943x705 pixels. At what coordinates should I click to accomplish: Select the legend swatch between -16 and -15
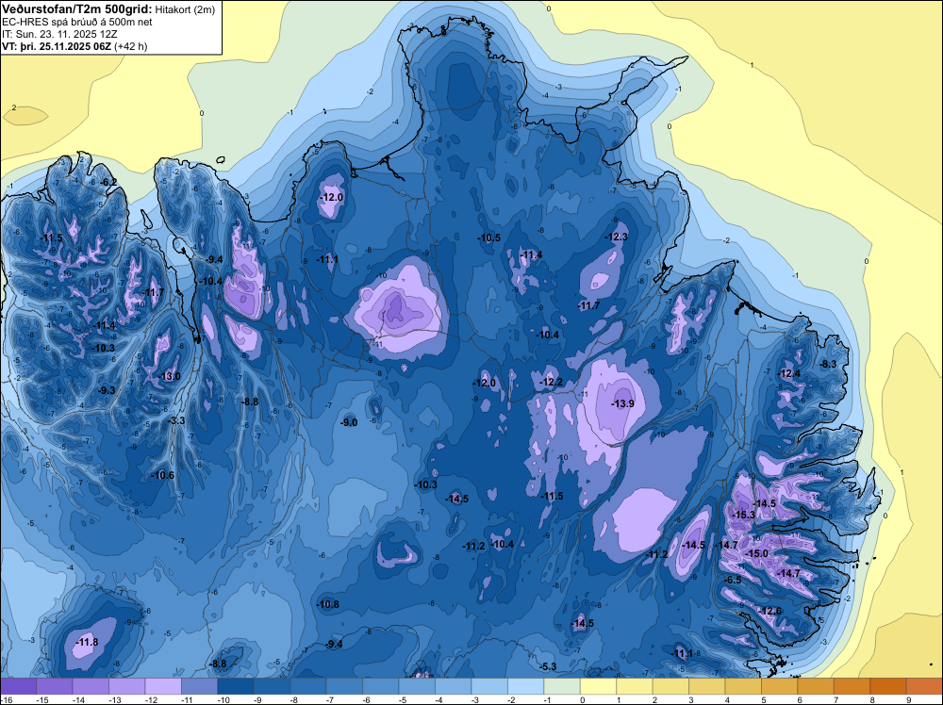(x=19, y=686)
